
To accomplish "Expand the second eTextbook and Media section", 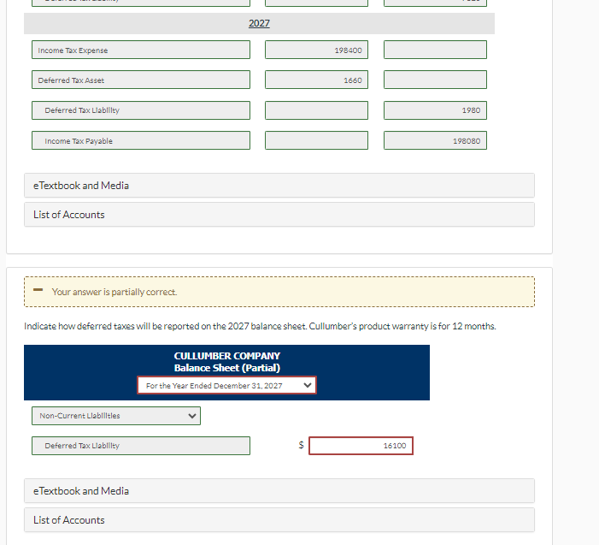I will pyautogui.click(x=279, y=491).
